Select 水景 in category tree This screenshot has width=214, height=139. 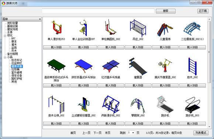pyautogui.click(x=10, y=32)
